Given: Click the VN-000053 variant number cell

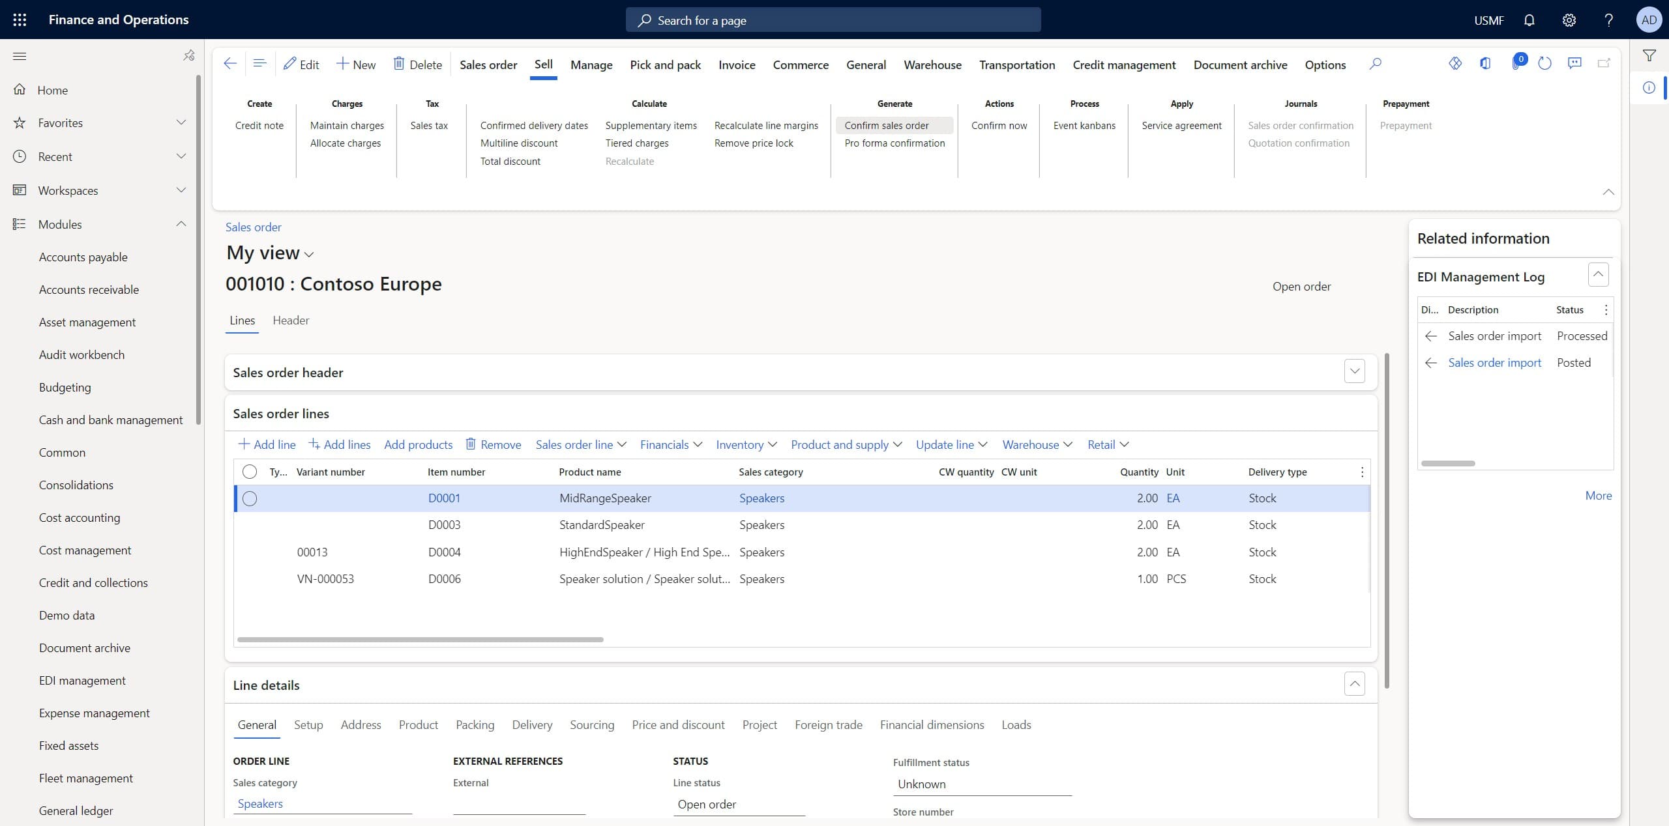Looking at the screenshot, I should pos(325,579).
